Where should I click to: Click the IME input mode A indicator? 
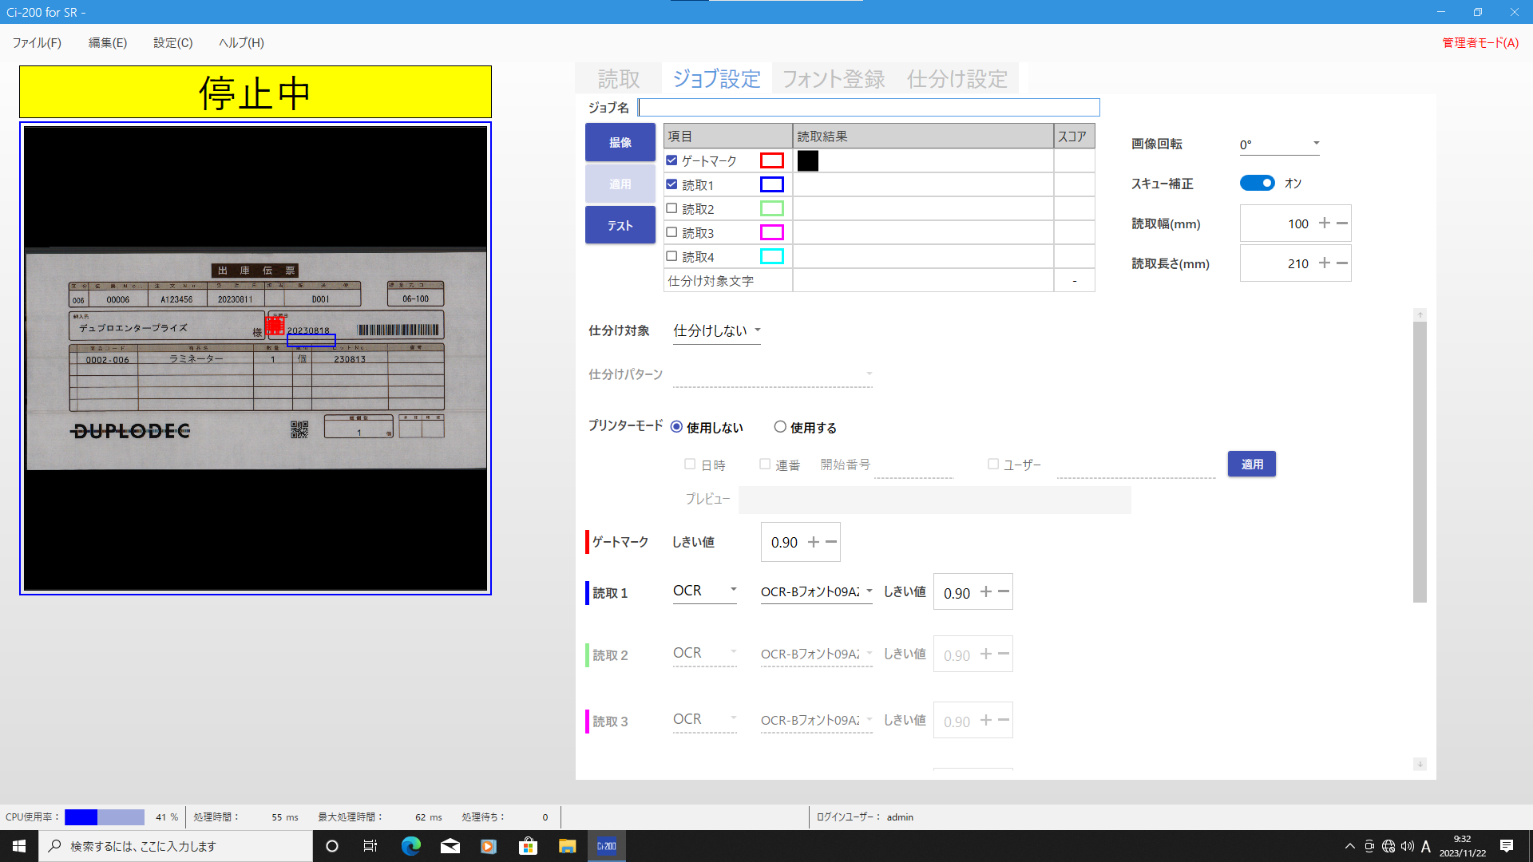pos(1426,846)
